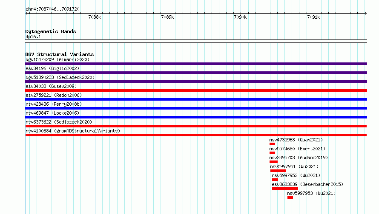Click the 7089k ruler position
Screen dimensions: 379x214
coord(167,17)
